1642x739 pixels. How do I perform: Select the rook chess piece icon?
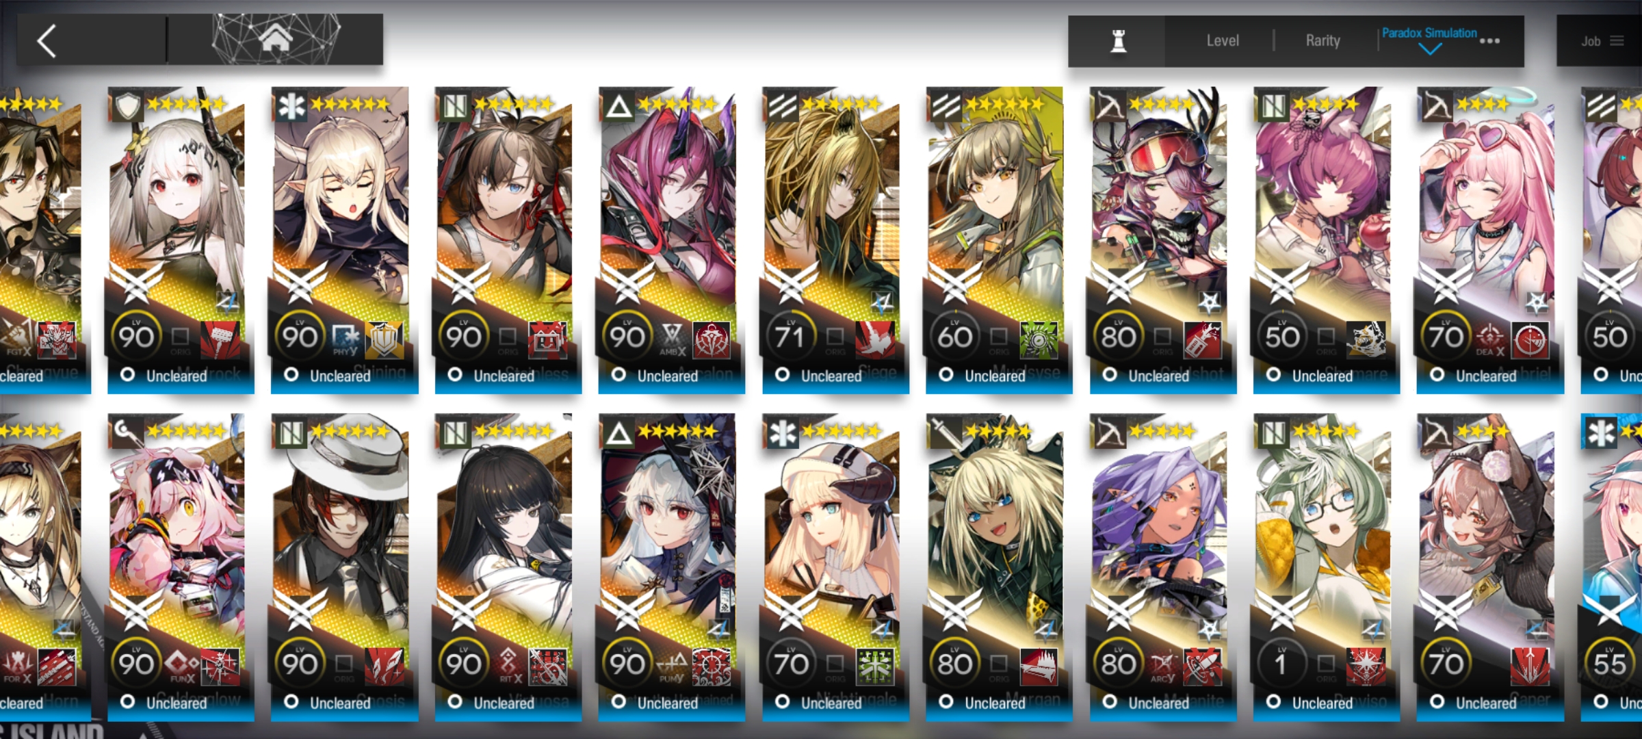1118,41
